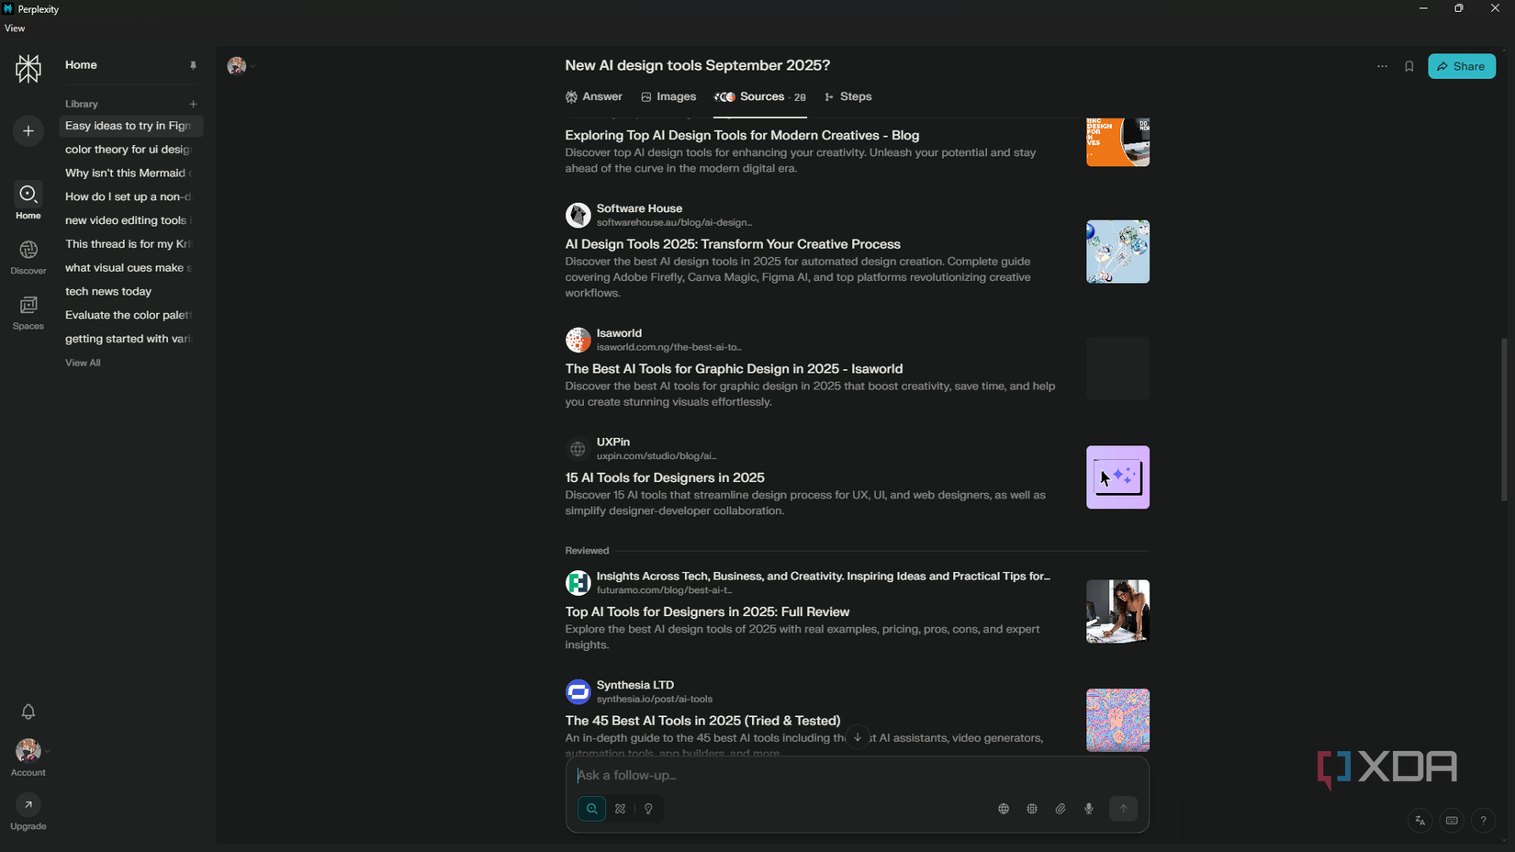Click the UXPin globe favicon
Viewport: 1515px width, 852px height.
pos(578,449)
